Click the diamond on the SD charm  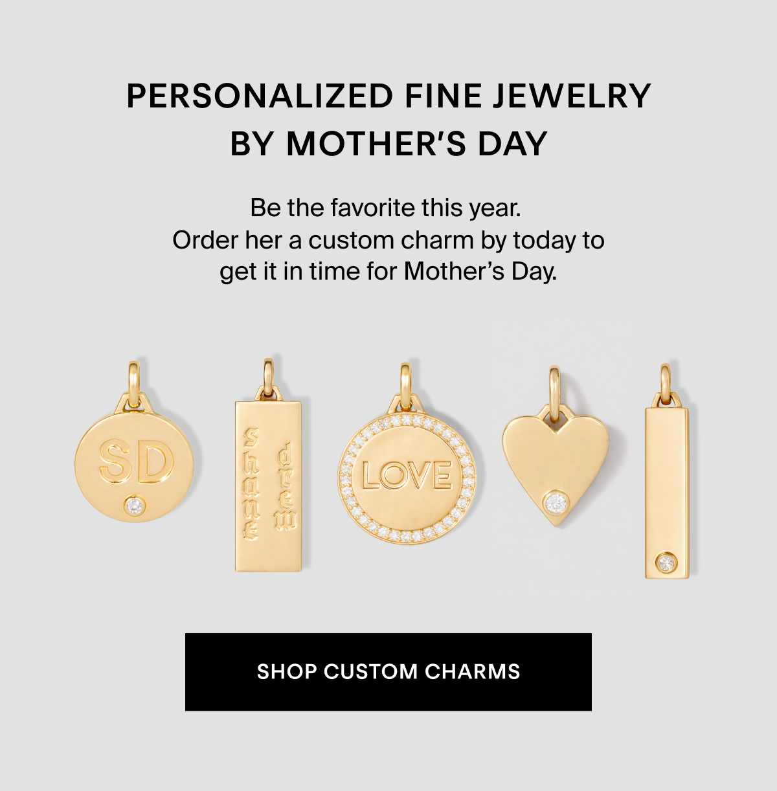(135, 505)
